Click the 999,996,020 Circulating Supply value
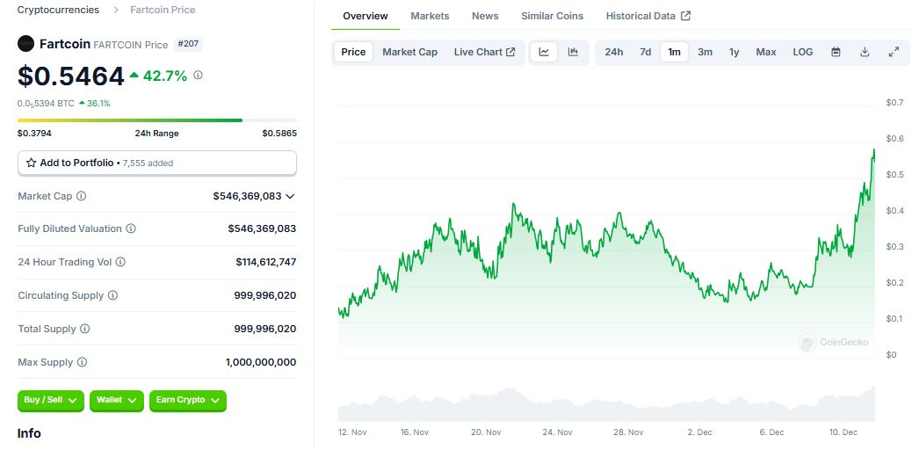The height and width of the screenshot is (450, 919). [x=265, y=295]
